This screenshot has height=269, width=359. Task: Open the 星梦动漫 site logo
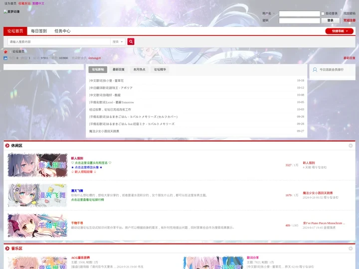11,11
